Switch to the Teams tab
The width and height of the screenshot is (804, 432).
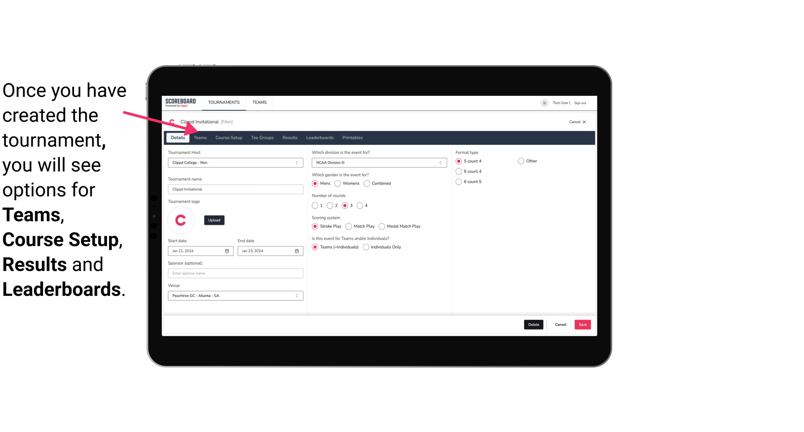tap(199, 137)
